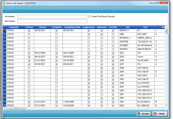Screen dimensions: 173x119
Task: Enable Create Part Master Records checkbox
Action: tap(89, 17)
